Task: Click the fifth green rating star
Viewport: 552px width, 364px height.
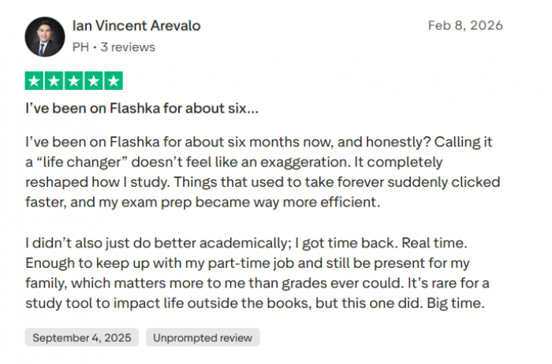Action: point(114,80)
